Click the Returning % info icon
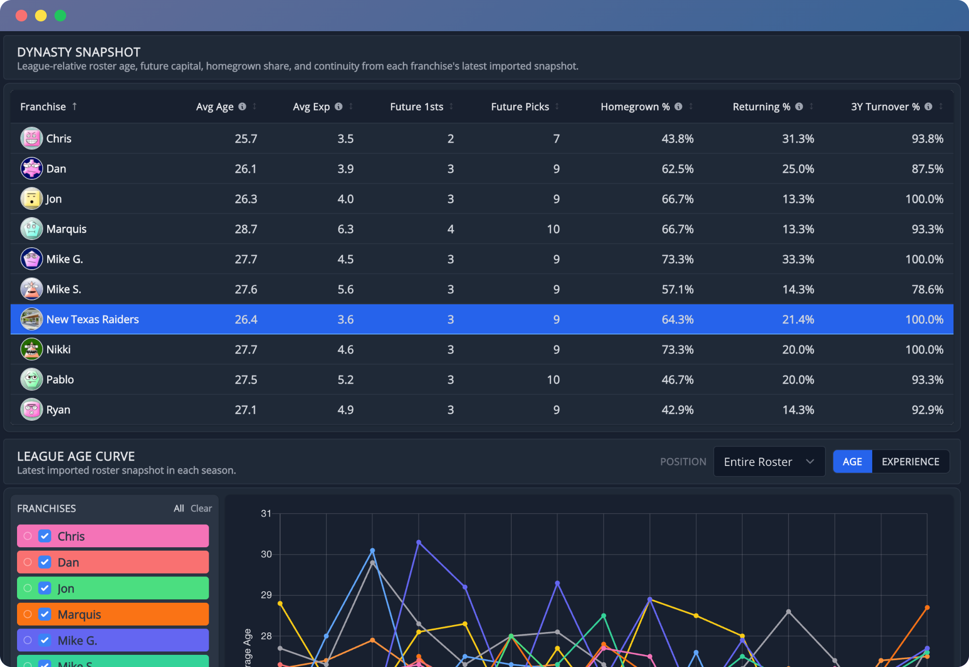The height and width of the screenshot is (667, 969). click(x=799, y=107)
